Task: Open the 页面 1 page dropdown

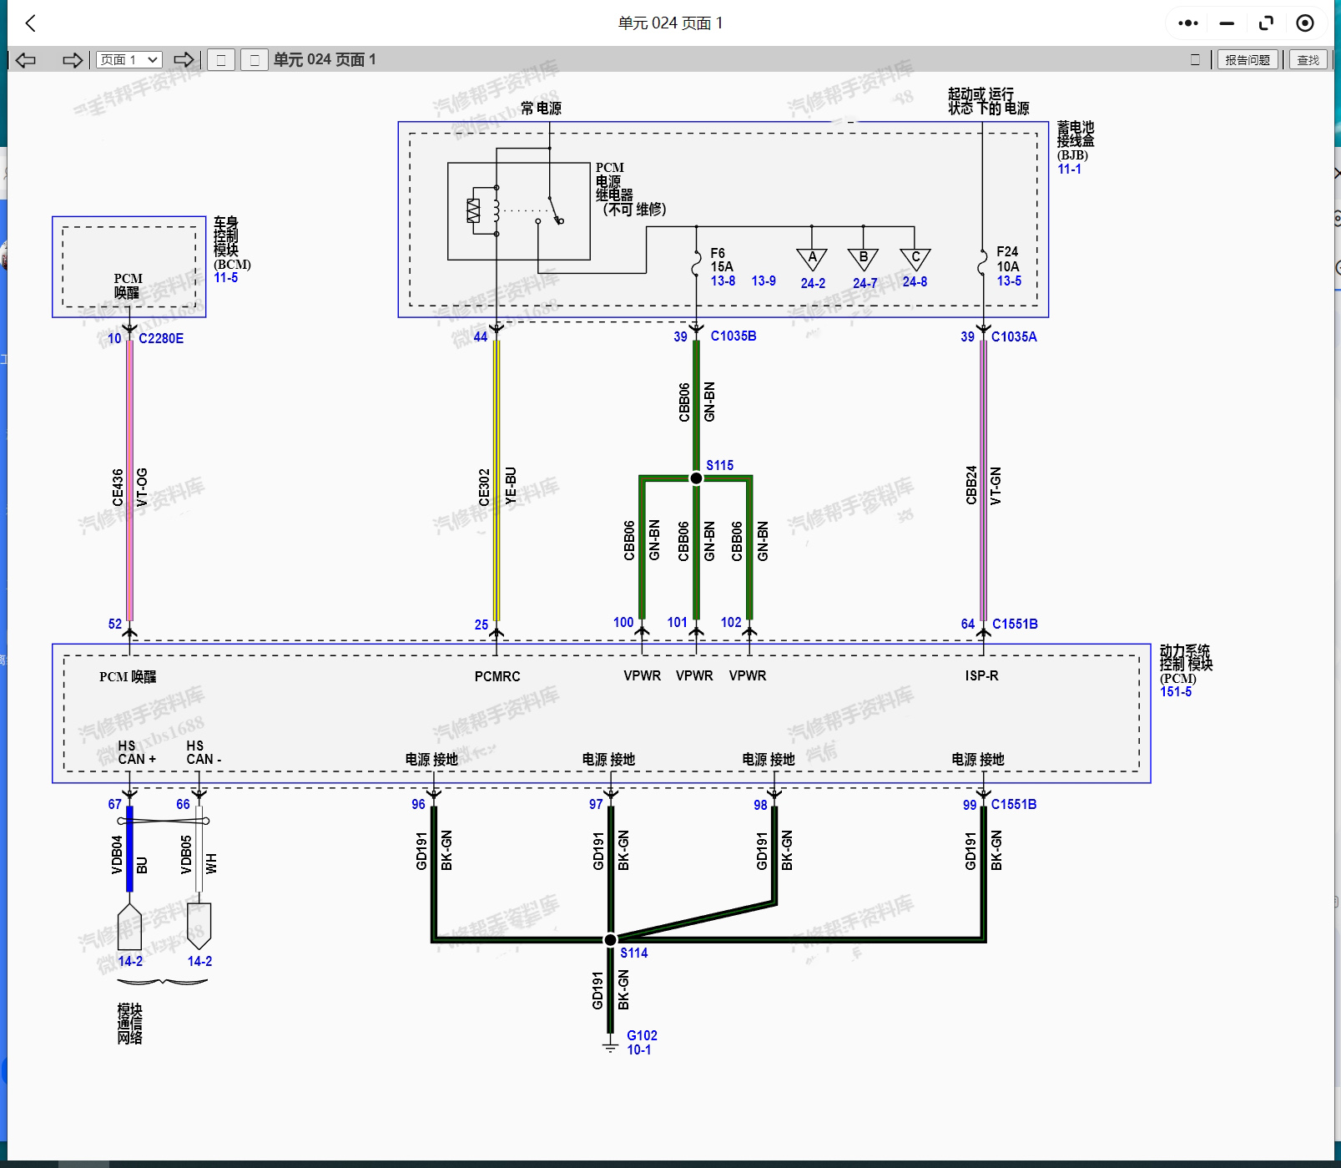Action: click(129, 60)
